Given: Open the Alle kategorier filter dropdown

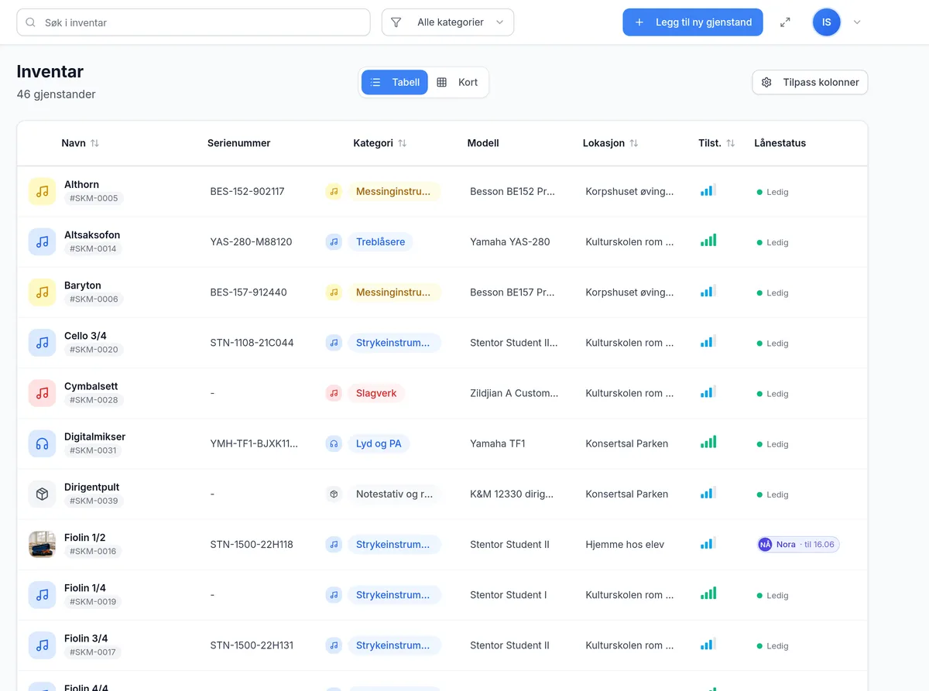Looking at the screenshot, I should [447, 22].
